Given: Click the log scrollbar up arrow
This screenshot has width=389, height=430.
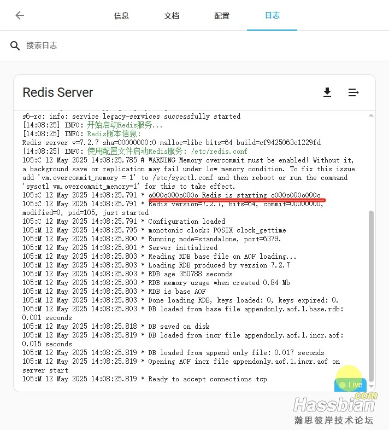Looking at the screenshot, I should coord(372,115).
